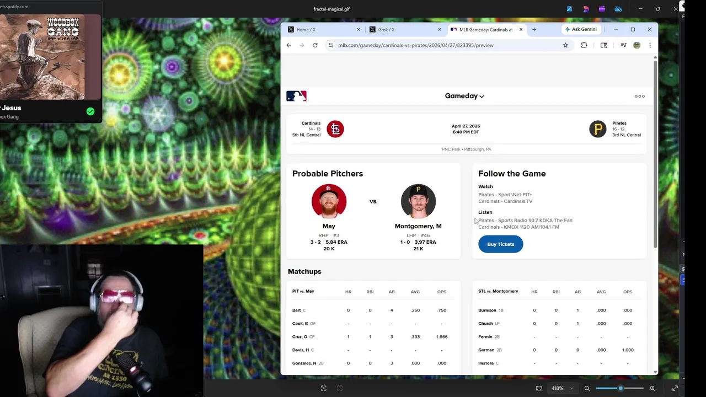
Task: Click the Pirates team name in header
Action: click(619, 124)
